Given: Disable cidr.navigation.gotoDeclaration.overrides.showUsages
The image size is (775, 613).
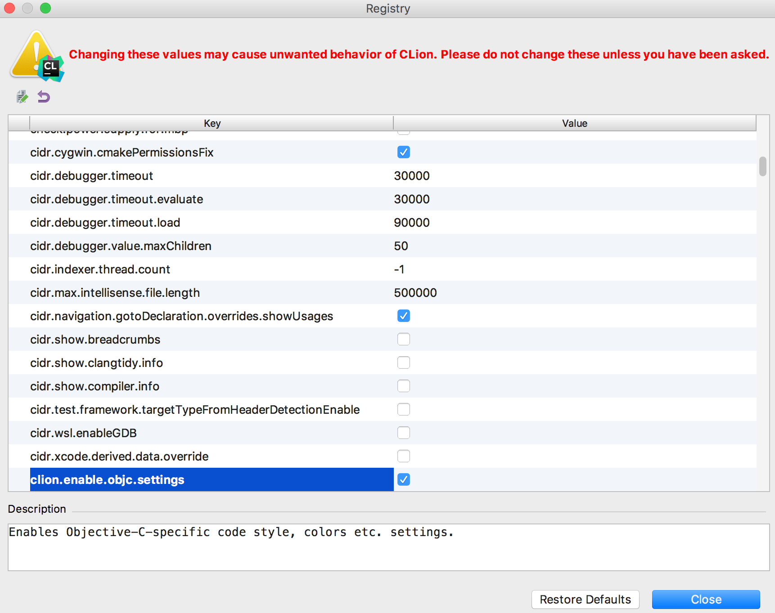Looking at the screenshot, I should [404, 316].
